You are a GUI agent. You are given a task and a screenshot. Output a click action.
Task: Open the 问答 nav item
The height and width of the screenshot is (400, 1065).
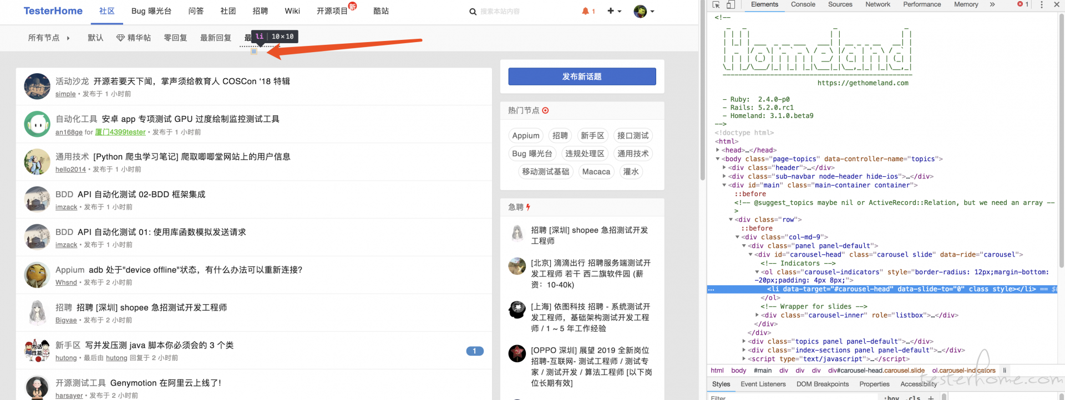coord(196,11)
